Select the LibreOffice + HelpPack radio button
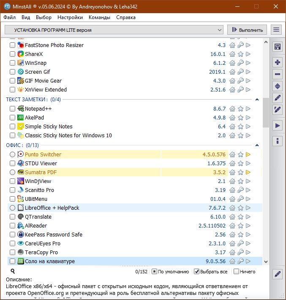The width and height of the screenshot is (286, 300). click(12, 208)
